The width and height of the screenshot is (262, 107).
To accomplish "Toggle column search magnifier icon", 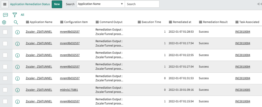I will click(x=16, y=22).
